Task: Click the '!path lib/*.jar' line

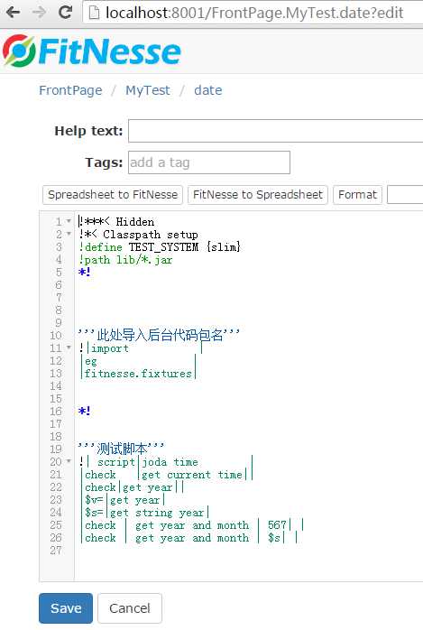Action: (125, 260)
